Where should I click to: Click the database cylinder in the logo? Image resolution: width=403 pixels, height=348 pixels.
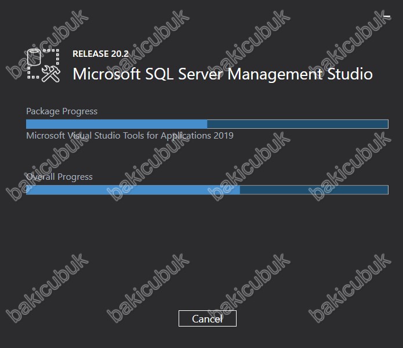point(34,57)
